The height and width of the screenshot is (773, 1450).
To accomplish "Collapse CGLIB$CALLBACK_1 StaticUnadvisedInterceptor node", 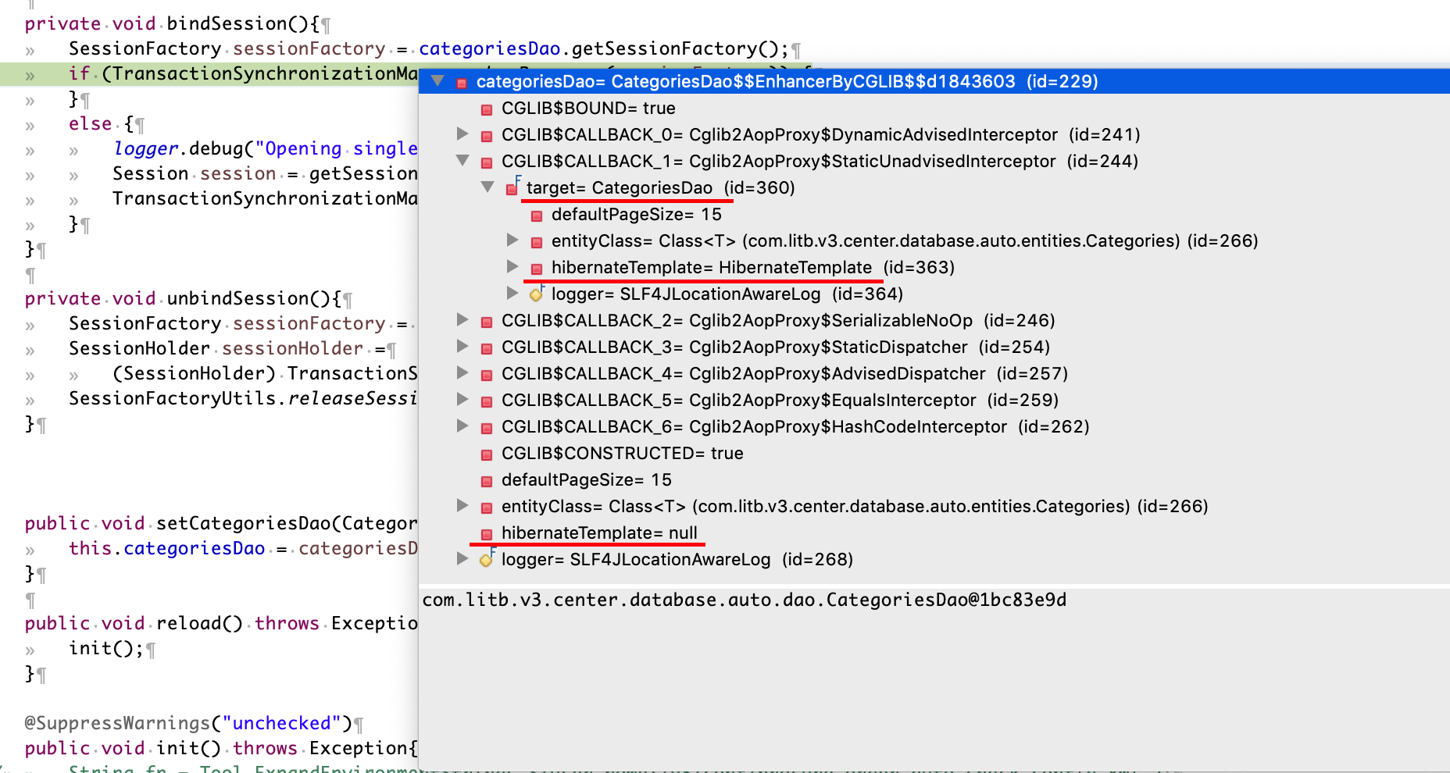I will point(462,161).
